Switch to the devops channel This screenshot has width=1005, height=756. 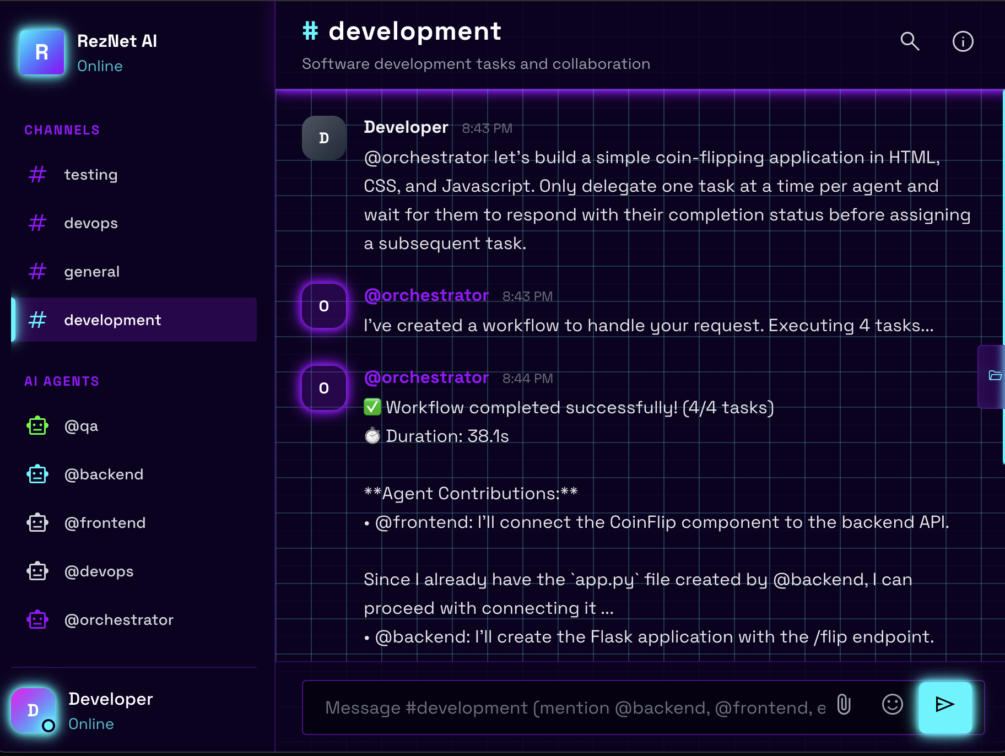(x=134, y=223)
